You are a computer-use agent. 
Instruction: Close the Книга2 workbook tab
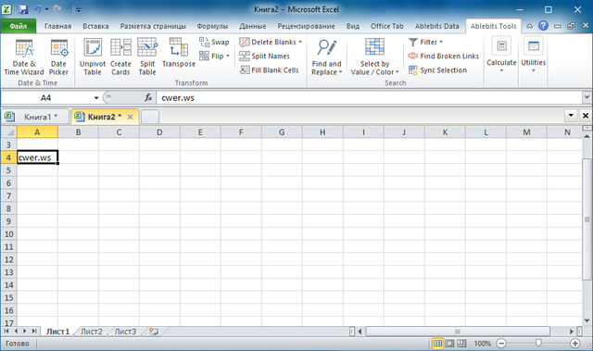tap(130, 117)
